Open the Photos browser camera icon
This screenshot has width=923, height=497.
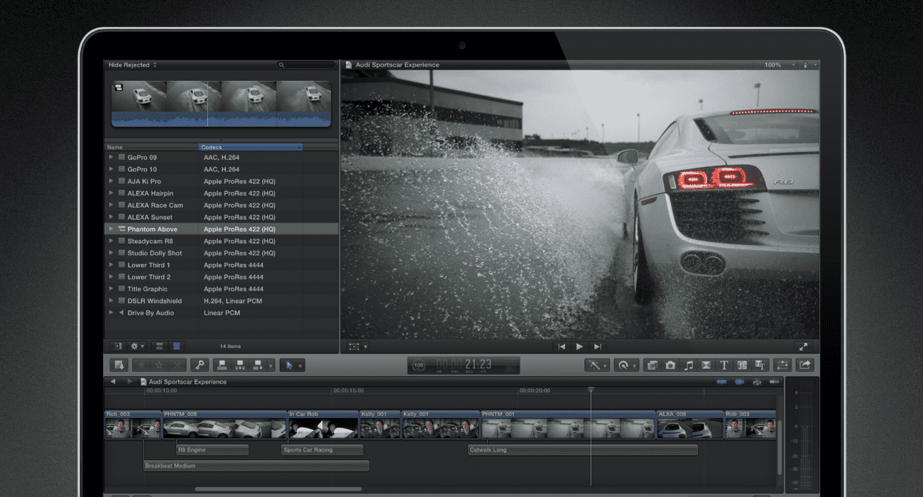click(x=670, y=365)
